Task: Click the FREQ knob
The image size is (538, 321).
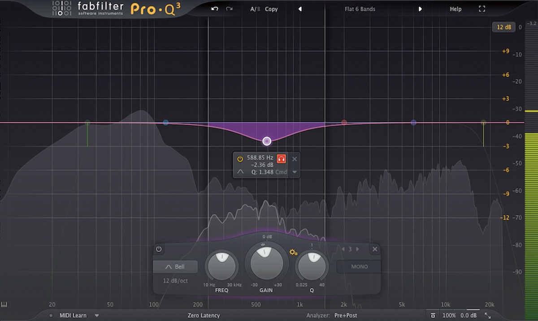Action: pyautogui.click(x=221, y=267)
